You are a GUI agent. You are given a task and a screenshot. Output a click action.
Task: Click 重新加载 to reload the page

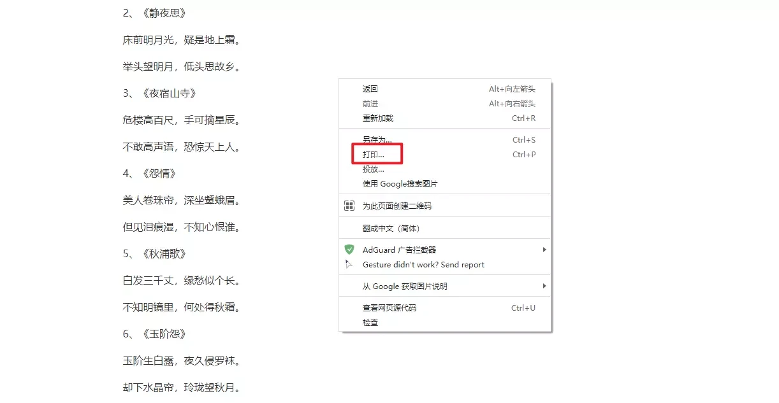444,118
